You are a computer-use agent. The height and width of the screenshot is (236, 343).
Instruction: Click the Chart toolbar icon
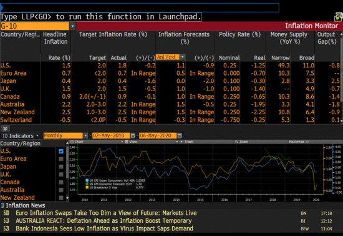point(72,142)
